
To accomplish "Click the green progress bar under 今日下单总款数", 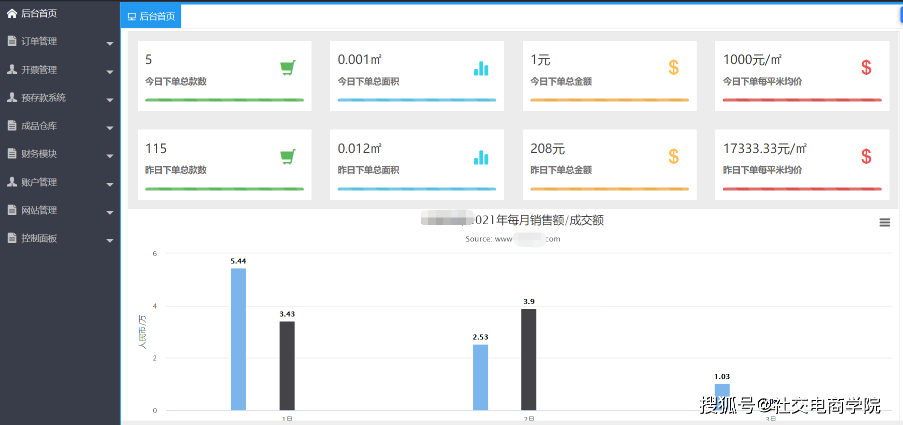I will 224,100.
